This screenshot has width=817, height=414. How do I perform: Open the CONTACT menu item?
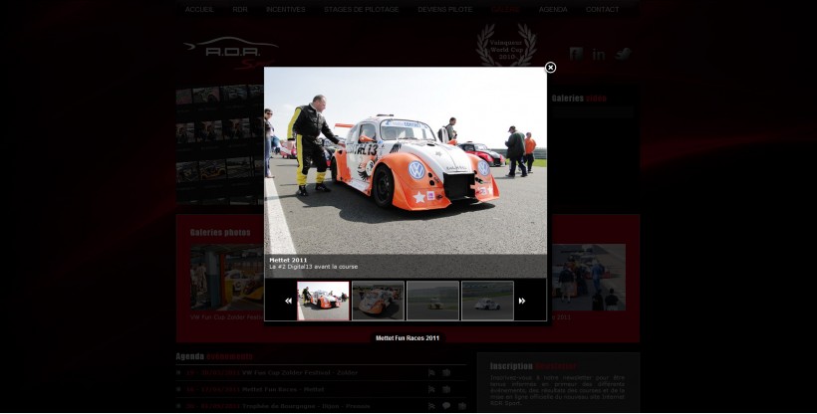coord(603,9)
